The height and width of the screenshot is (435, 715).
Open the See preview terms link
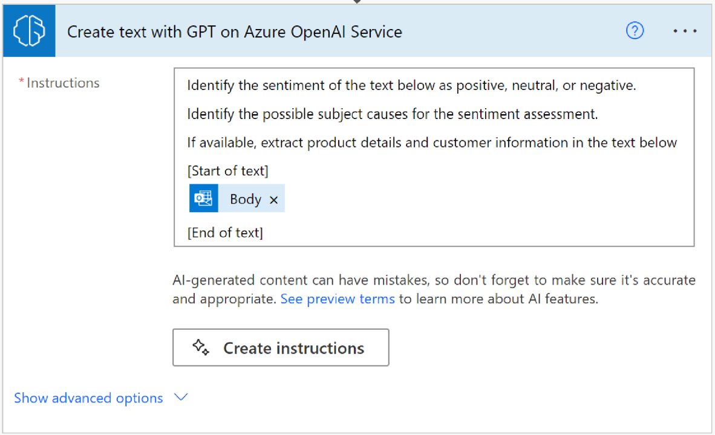[x=338, y=299]
